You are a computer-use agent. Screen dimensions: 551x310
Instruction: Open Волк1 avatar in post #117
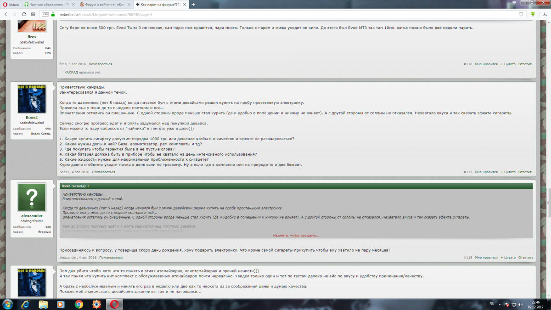pos(32,99)
